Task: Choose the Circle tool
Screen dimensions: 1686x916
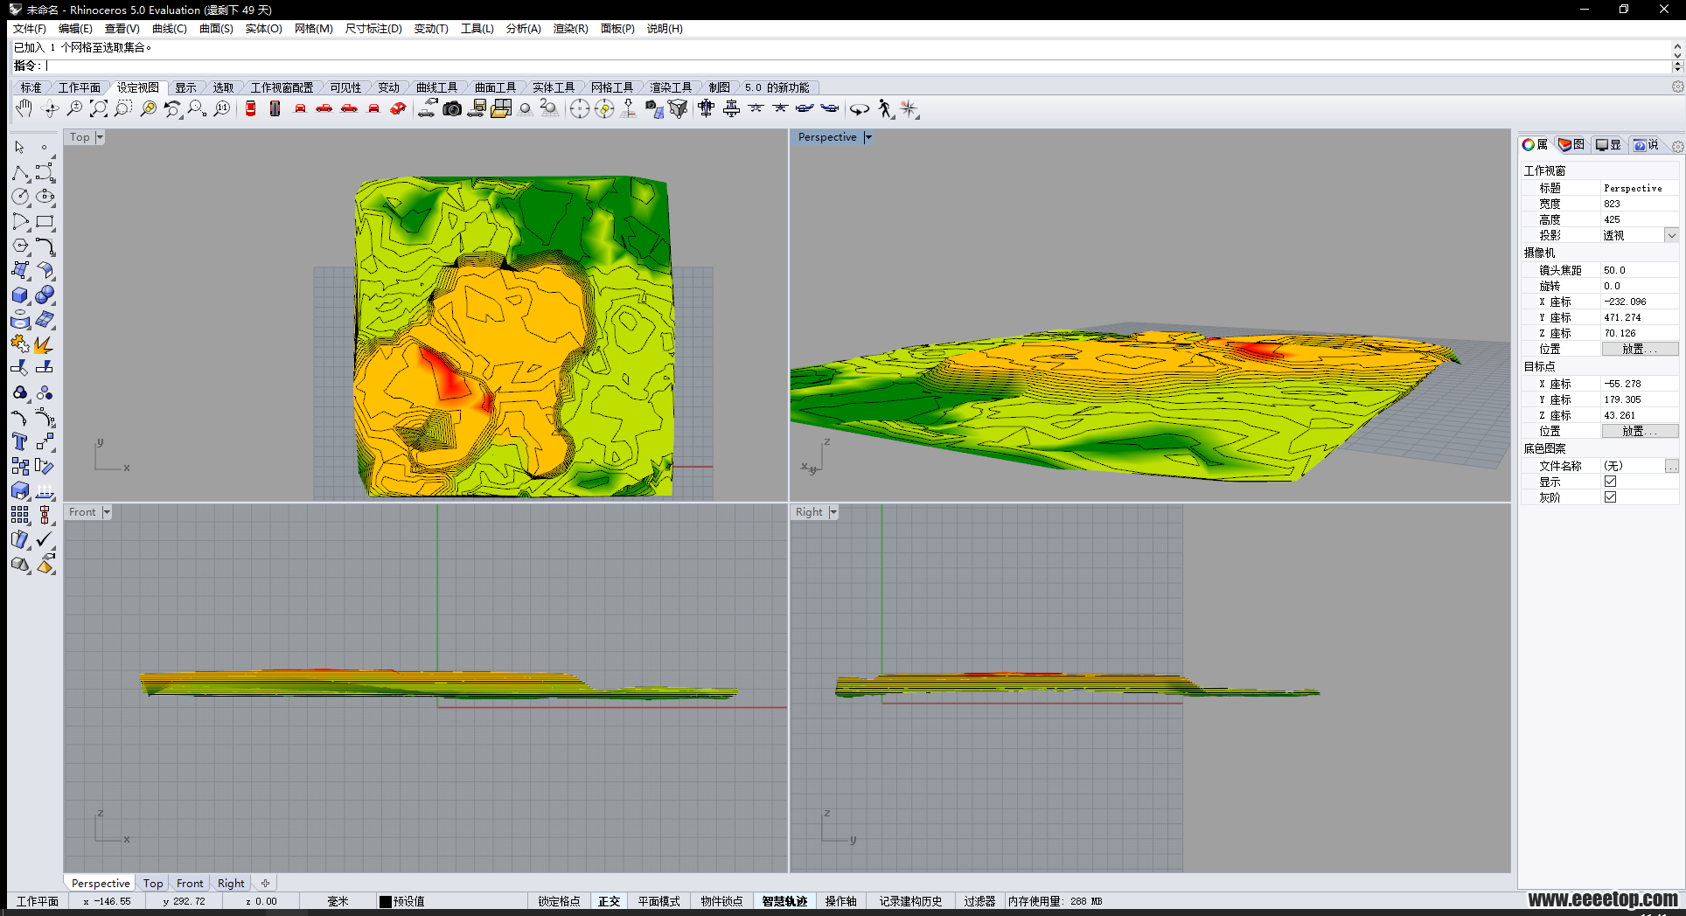Action: [x=20, y=197]
